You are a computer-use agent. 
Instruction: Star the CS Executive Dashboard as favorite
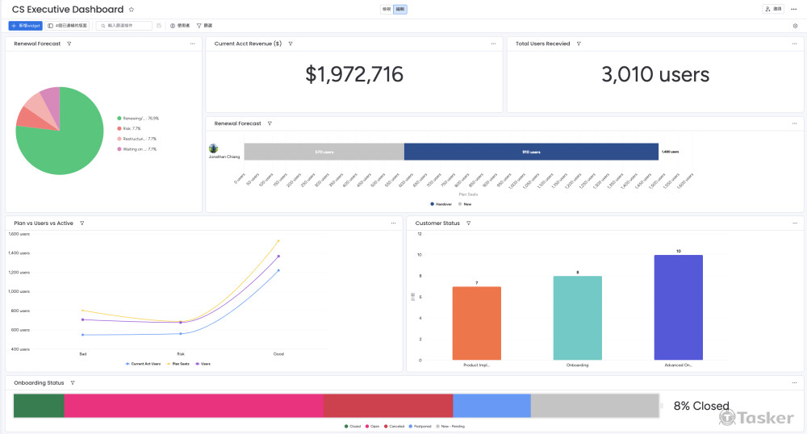[132, 10]
